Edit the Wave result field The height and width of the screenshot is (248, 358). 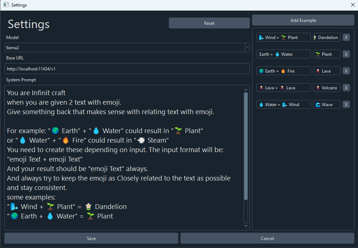327,104
